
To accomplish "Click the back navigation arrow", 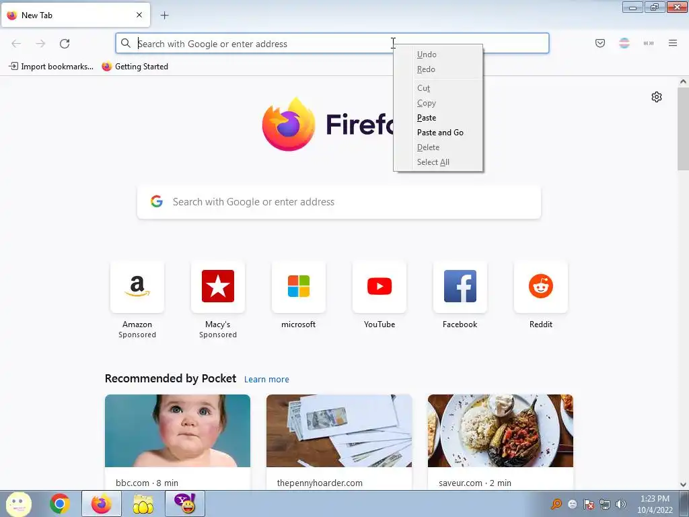I will [x=16, y=44].
